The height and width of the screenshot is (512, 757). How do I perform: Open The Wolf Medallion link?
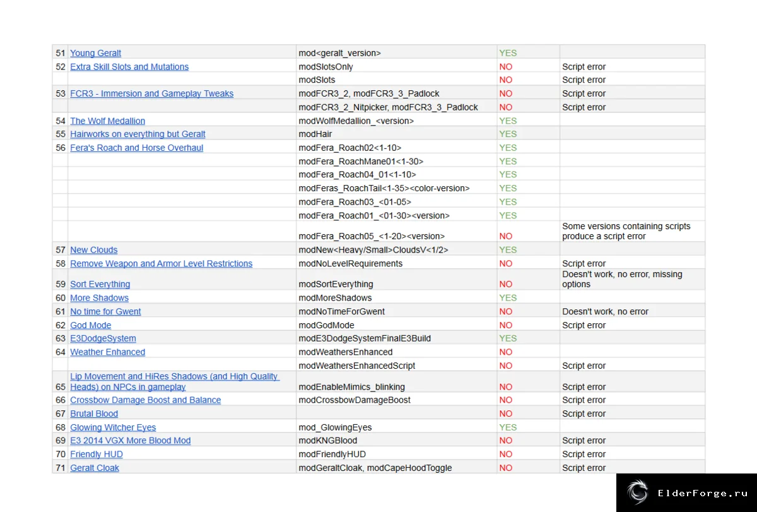pos(107,121)
